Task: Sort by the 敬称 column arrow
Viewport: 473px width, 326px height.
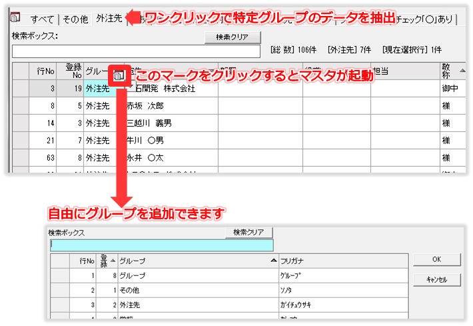Action: click(462, 69)
